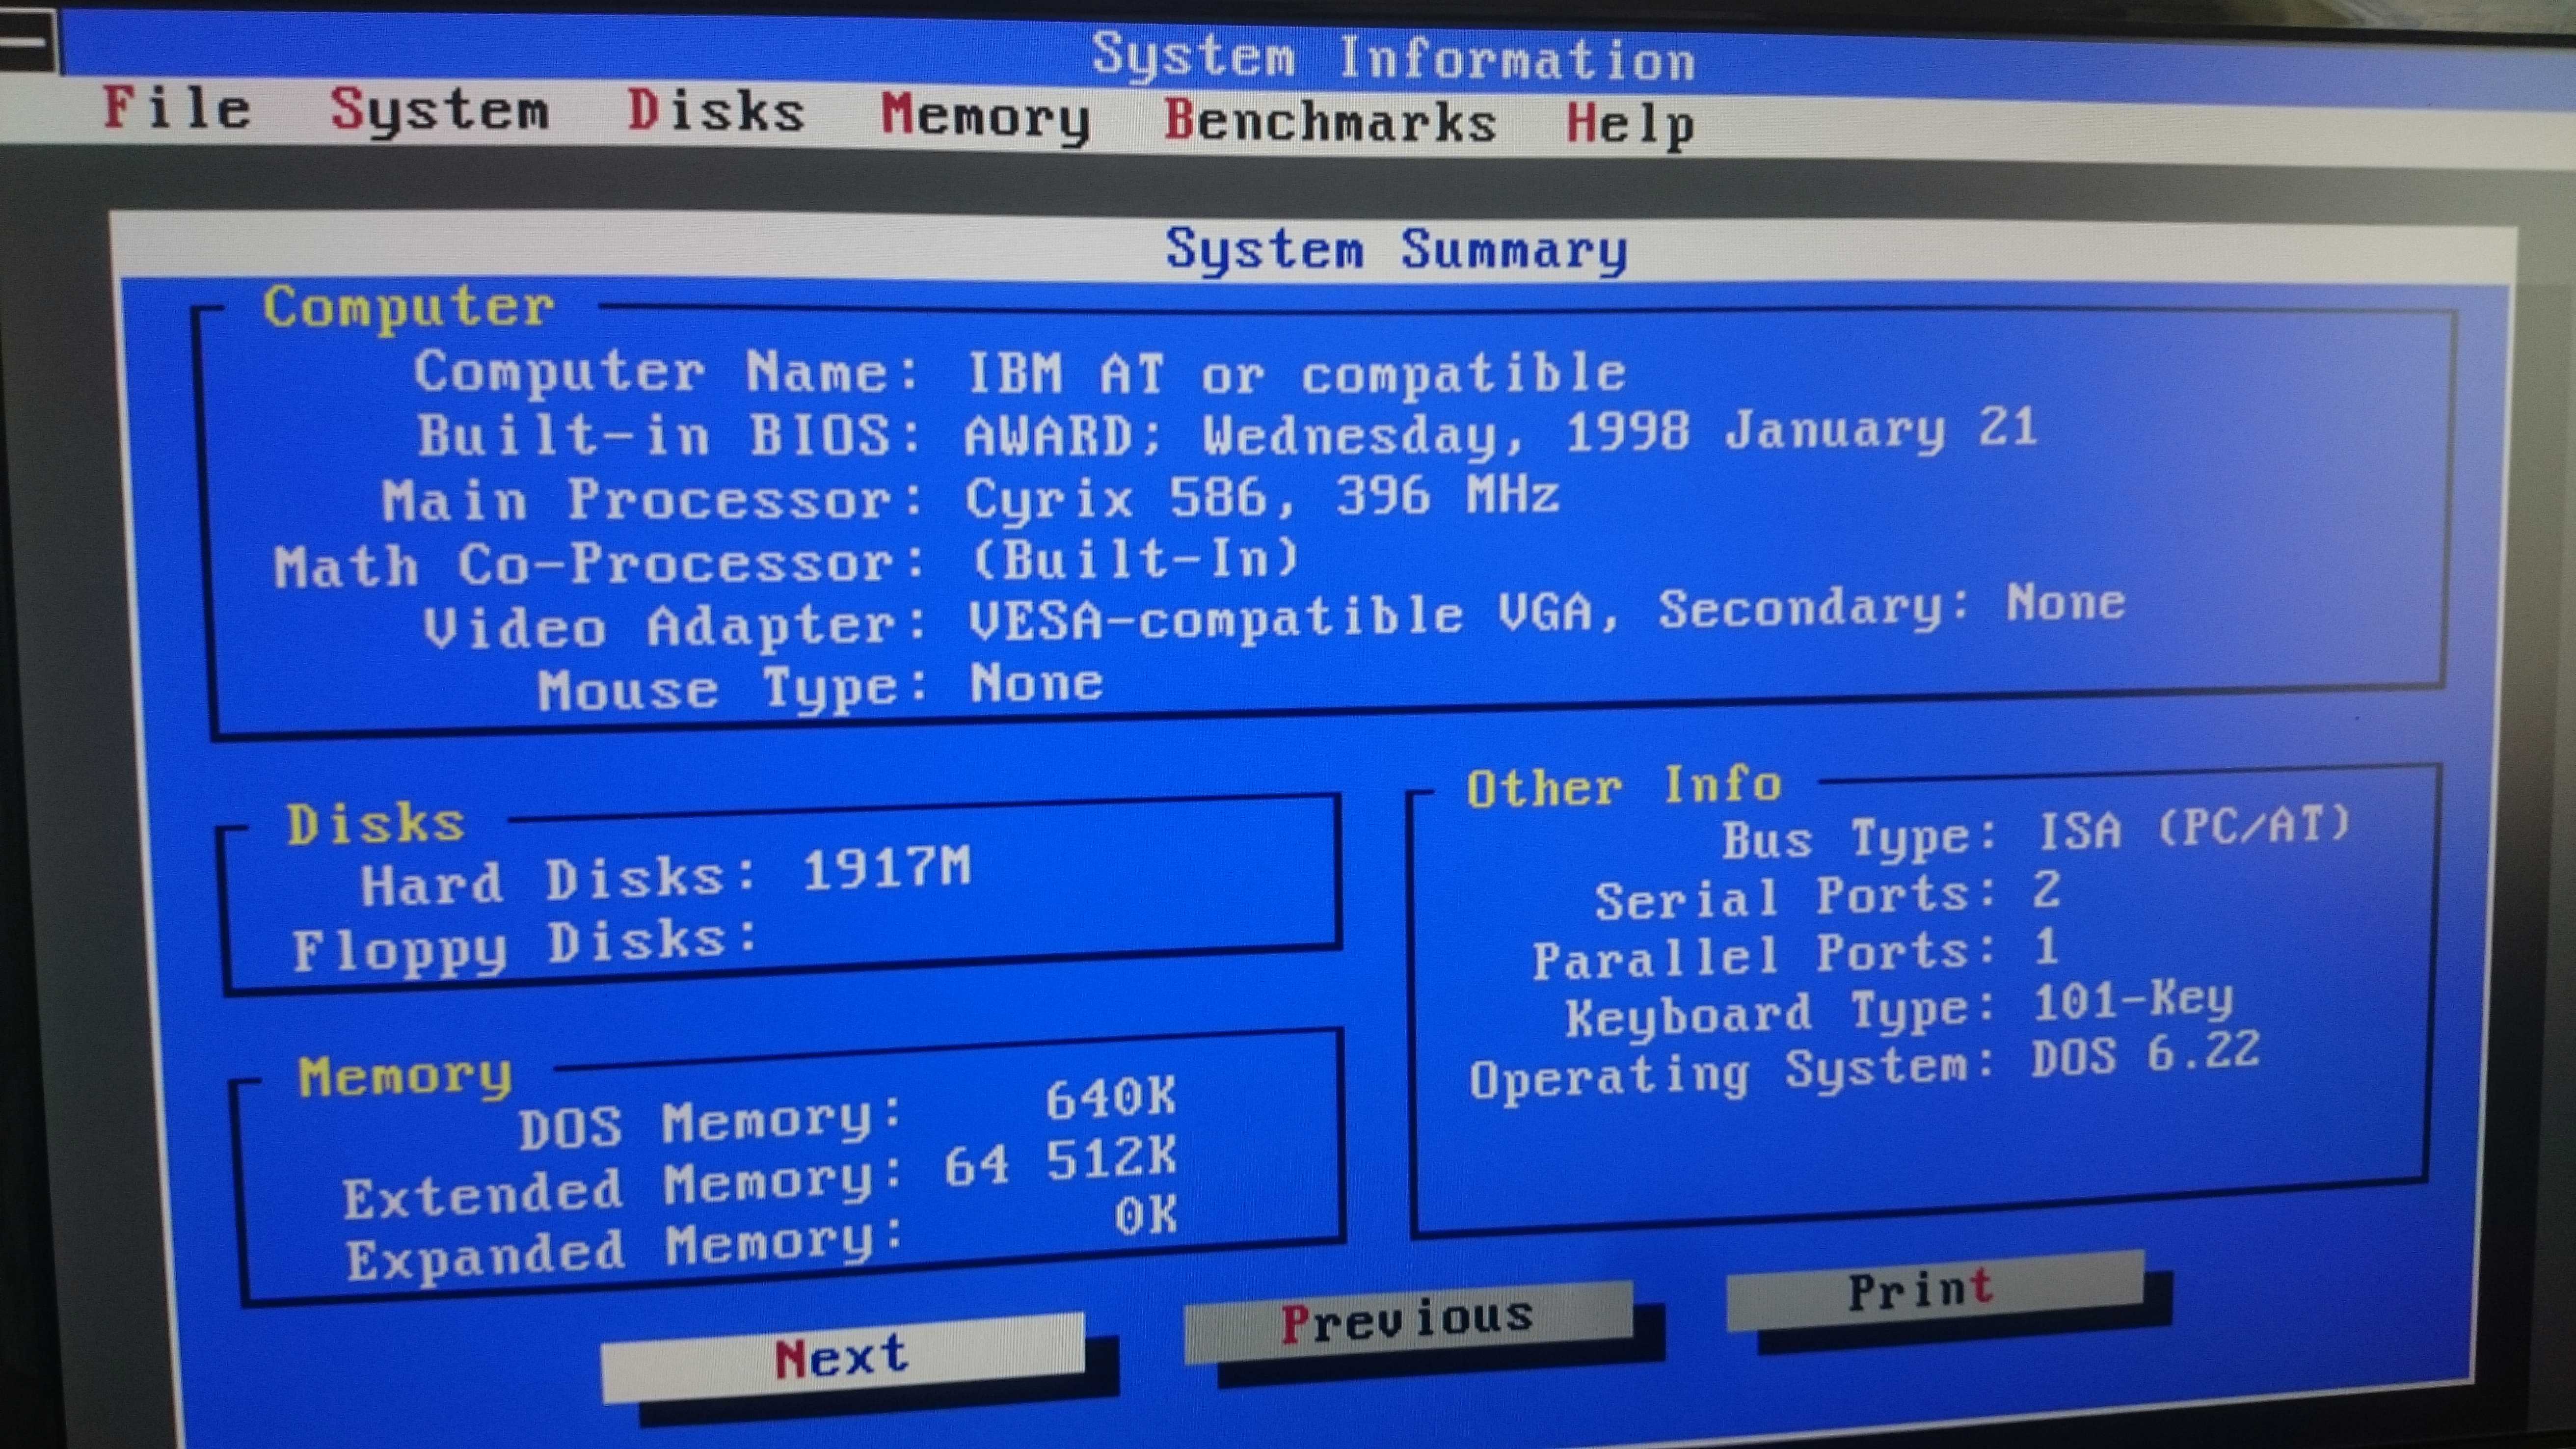Select the 'Disks' group heading
Viewport: 2576px width, 1449px height.
pos(376,825)
